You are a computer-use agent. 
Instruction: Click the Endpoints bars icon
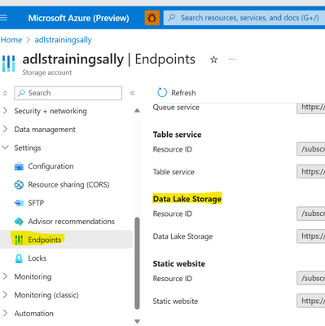pyautogui.click(x=19, y=240)
